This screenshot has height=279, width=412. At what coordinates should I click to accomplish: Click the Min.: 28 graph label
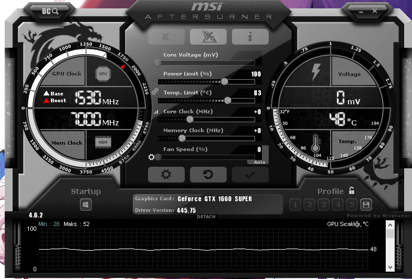(x=49, y=224)
